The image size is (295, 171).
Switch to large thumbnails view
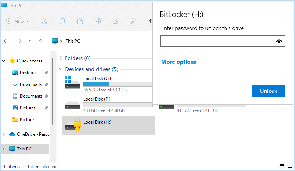[x=289, y=166]
